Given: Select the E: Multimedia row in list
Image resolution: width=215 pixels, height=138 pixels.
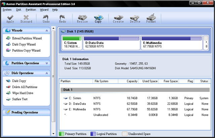Looking at the screenshot, I should [x=135, y=109].
